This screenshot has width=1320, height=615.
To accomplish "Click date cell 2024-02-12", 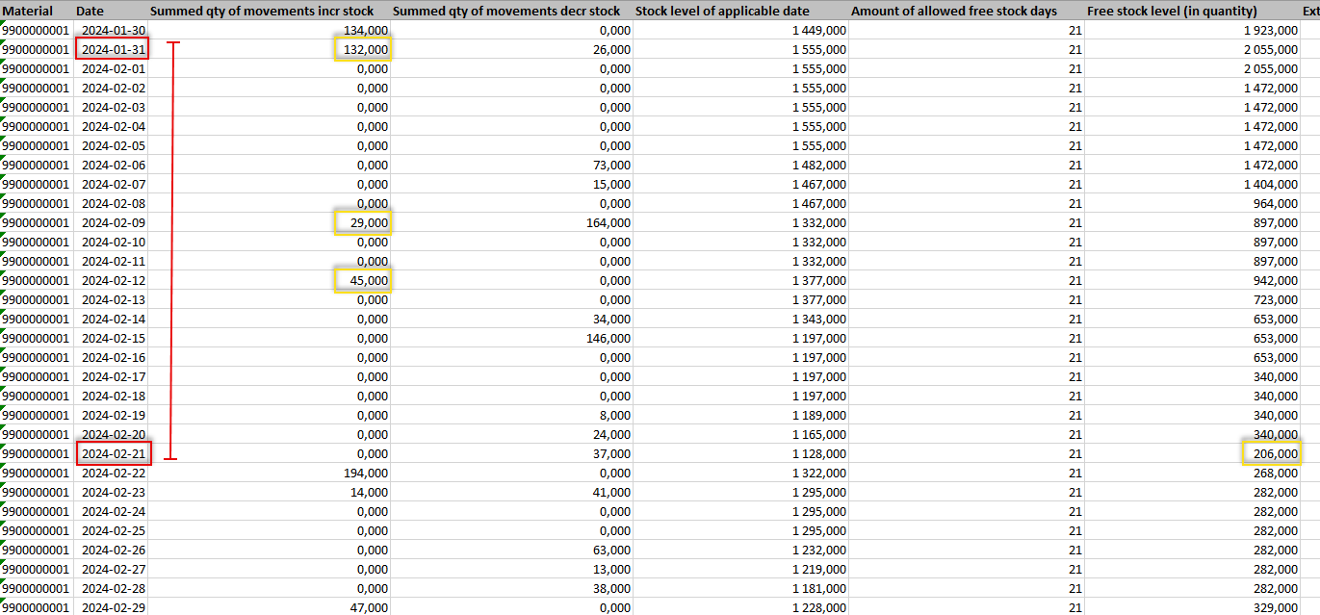I will pos(111,280).
